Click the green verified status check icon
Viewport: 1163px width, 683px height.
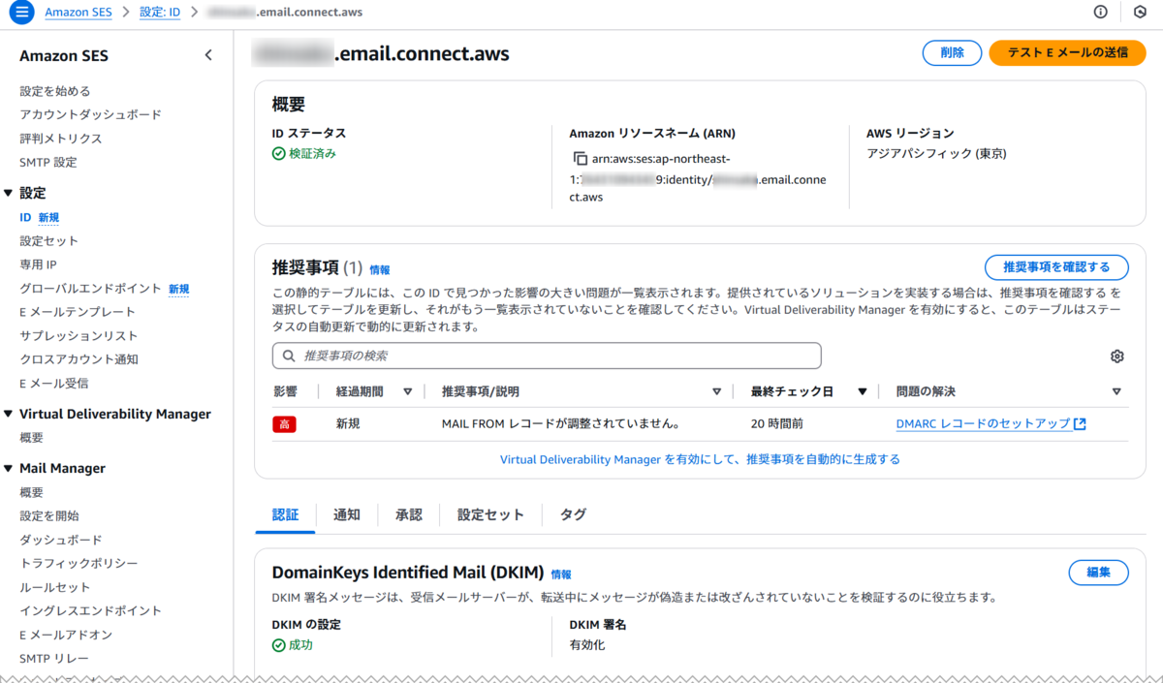pos(279,153)
